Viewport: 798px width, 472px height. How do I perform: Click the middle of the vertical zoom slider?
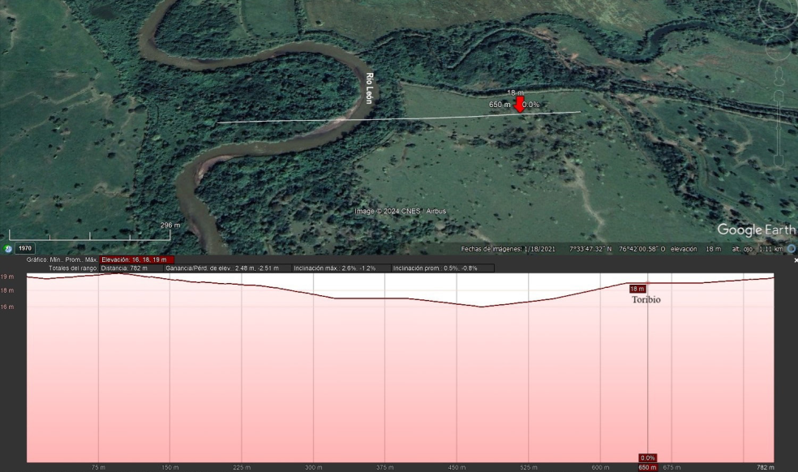click(779, 128)
